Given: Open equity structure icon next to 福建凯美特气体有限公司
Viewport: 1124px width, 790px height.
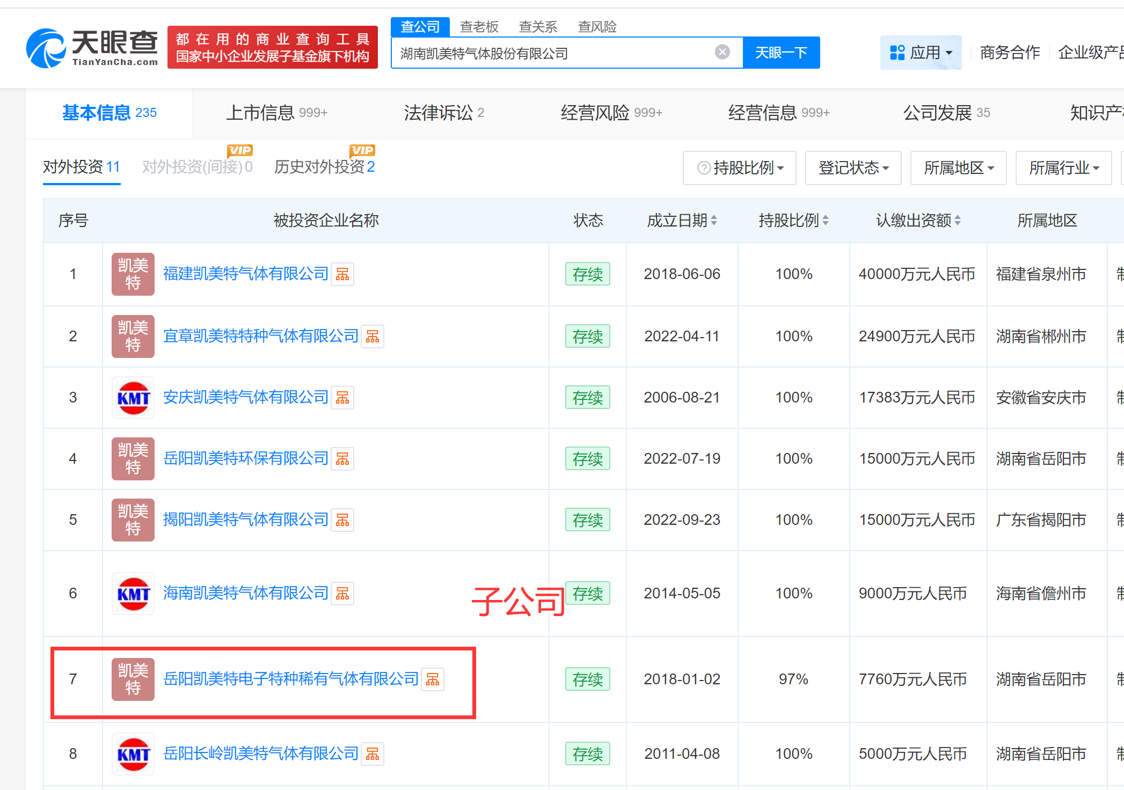Looking at the screenshot, I should click(x=342, y=274).
